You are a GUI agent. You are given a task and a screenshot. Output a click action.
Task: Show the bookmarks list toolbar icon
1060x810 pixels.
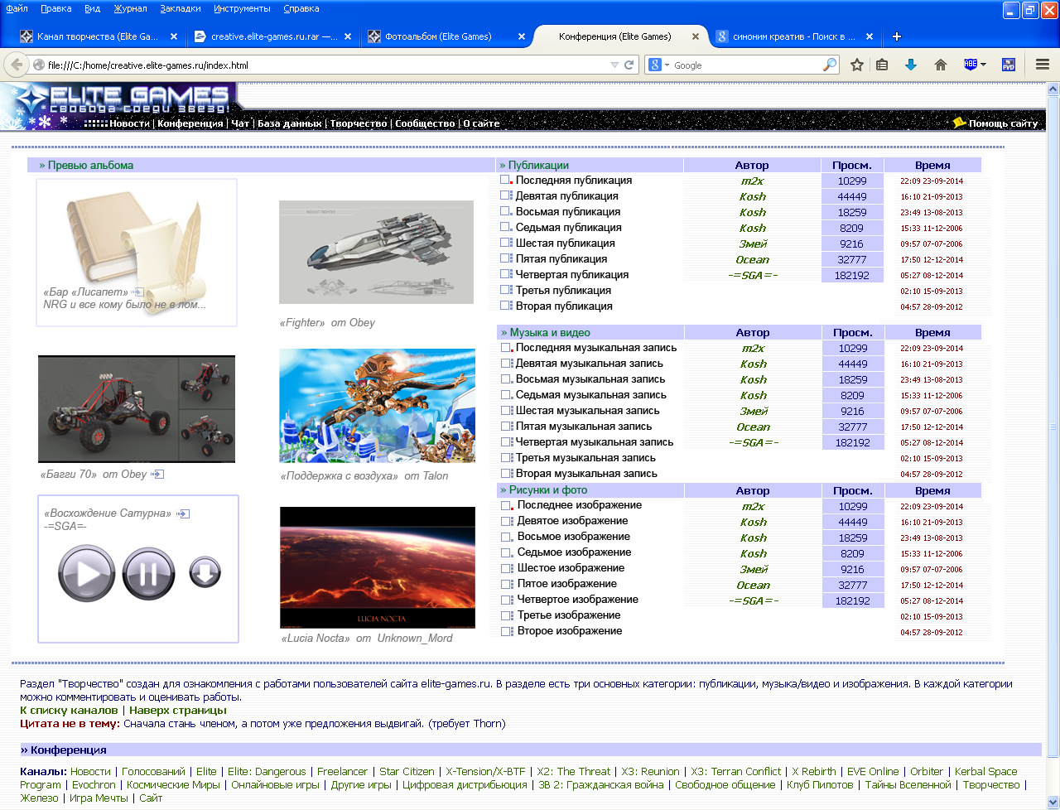coord(883,65)
